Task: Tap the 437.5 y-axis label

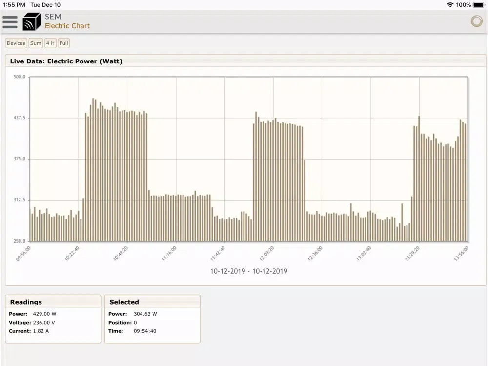Action: 20,118
